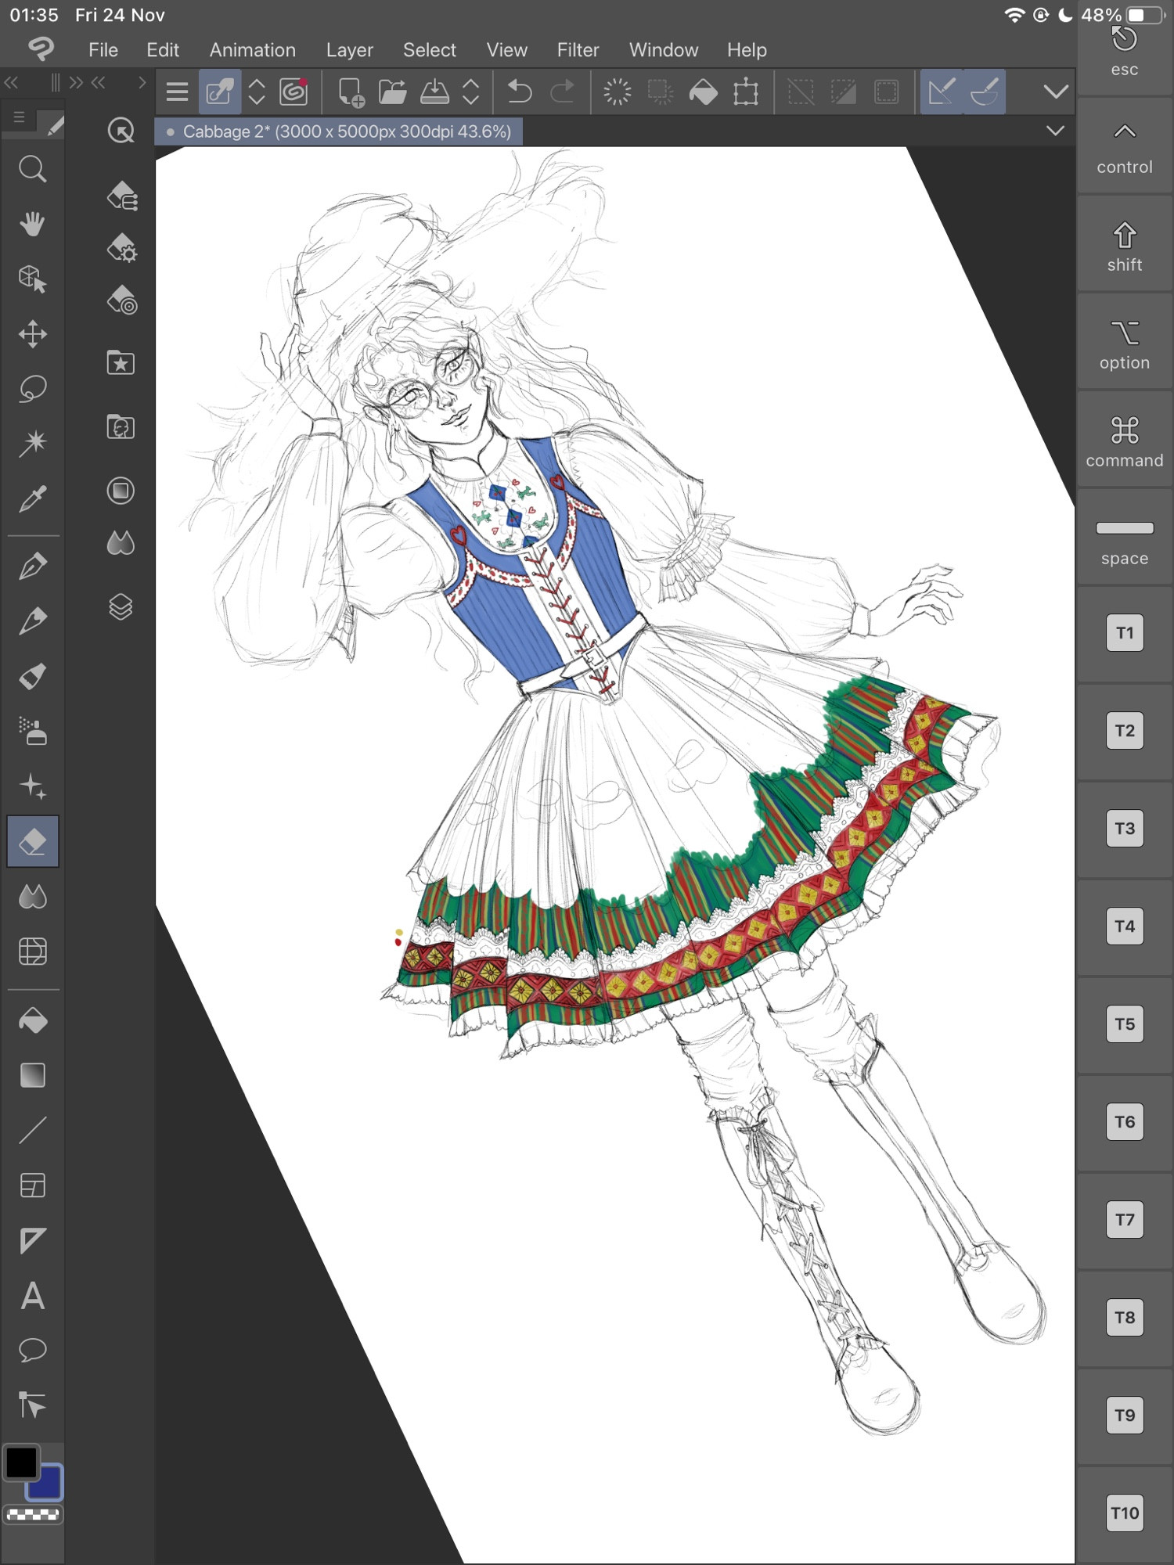Open the File menu
This screenshot has height=1565, width=1174.
tap(103, 50)
